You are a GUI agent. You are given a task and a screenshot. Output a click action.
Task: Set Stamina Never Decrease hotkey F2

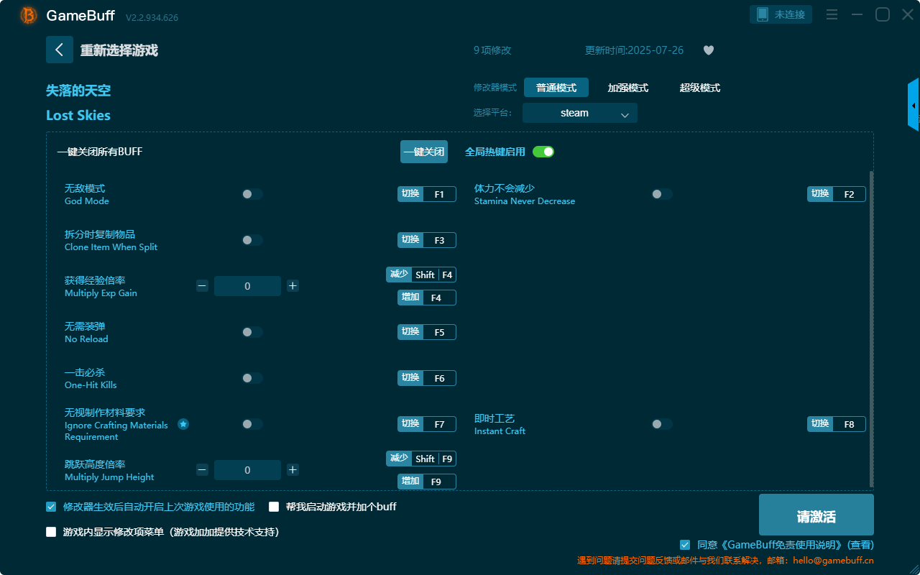click(837, 194)
